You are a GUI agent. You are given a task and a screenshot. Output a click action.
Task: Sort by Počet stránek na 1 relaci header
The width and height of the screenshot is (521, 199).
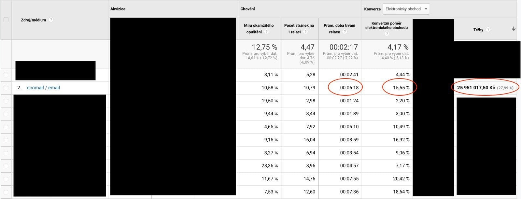click(x=299, y=25)
